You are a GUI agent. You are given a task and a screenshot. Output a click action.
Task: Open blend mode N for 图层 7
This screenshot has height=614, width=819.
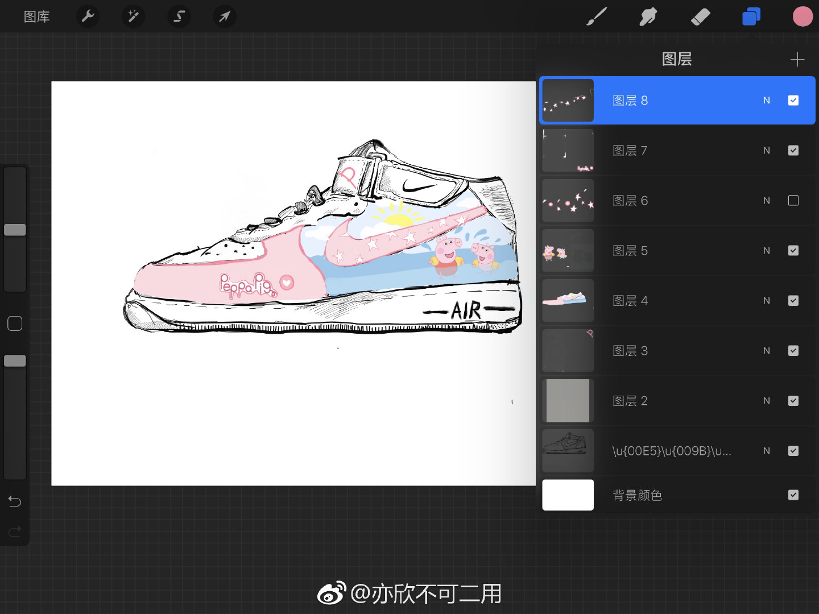pyautogui.click(x=767, y=151)
